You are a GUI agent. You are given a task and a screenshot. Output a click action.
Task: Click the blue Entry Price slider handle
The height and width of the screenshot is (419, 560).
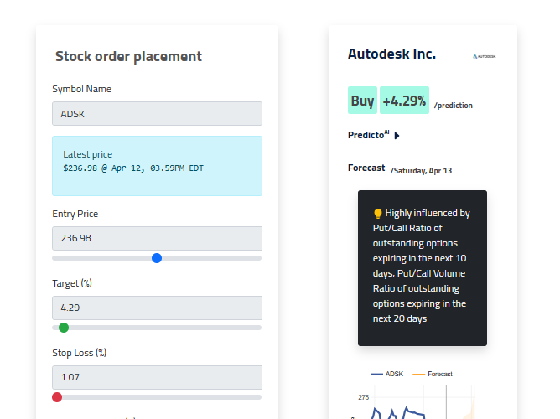pyautogui.click(x=157, y=258)
